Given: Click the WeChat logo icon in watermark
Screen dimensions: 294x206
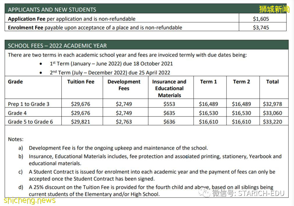Looking at the screenshot, I should tap(206, 193).
